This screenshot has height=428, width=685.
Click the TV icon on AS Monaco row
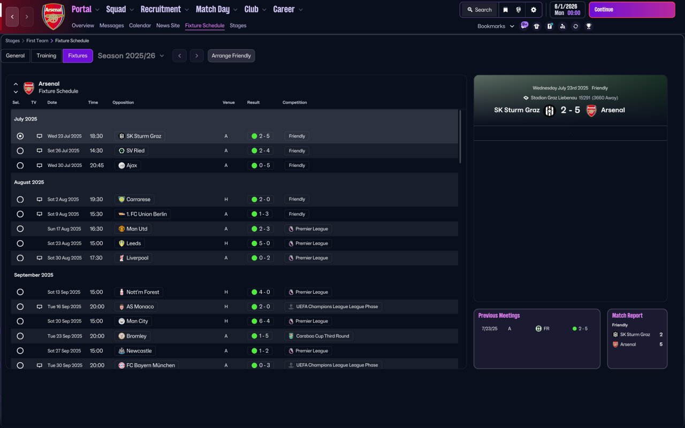[39, 307]
